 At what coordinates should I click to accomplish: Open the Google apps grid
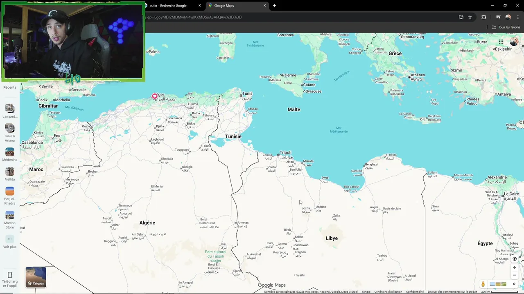[501, 42]
